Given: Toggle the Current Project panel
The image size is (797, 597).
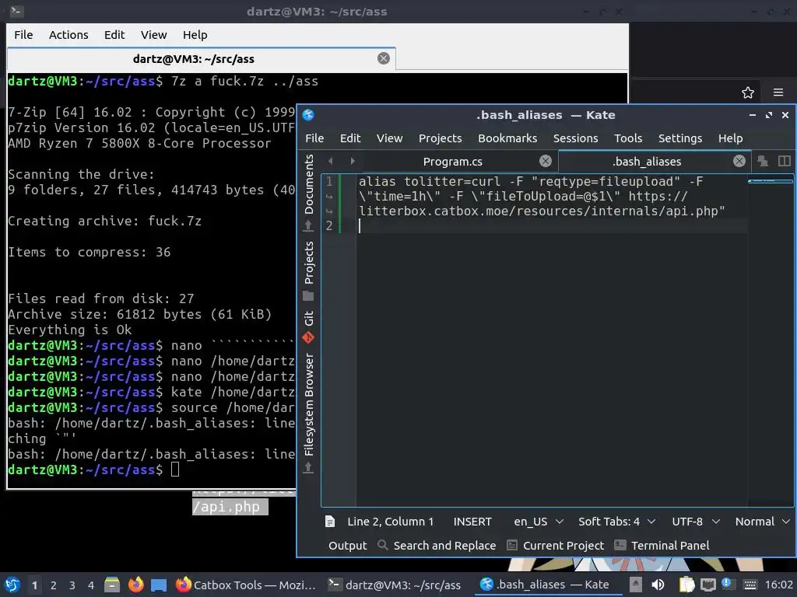Looking at the screenshot, I should [556, 545].
